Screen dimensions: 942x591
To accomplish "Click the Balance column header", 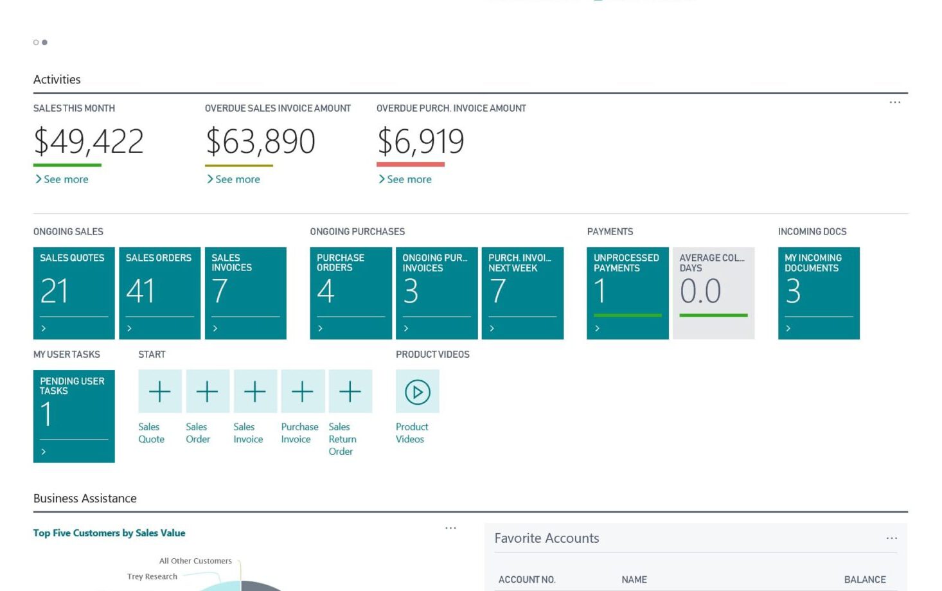I will pyautogui.click(x=865, y=579).
